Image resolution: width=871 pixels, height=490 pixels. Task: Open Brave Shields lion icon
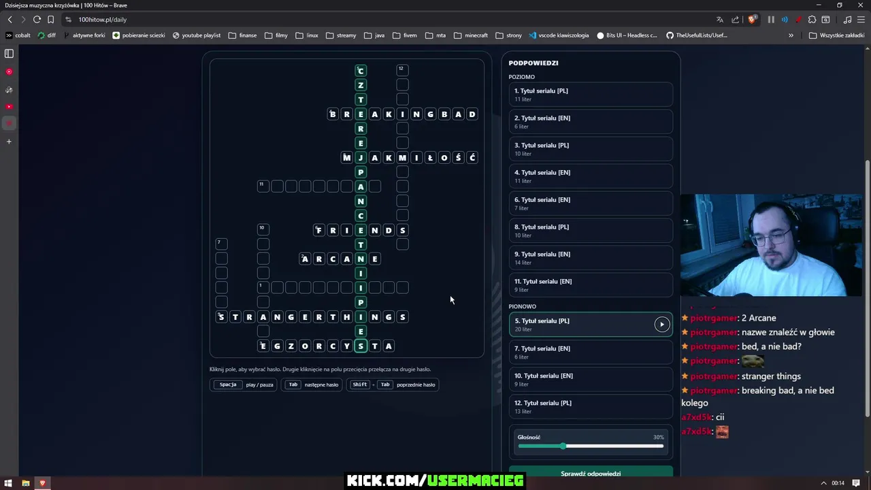point(752,20)
